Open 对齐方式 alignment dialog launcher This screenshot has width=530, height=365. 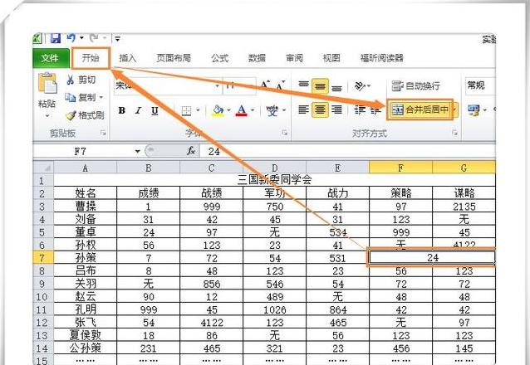455,133
